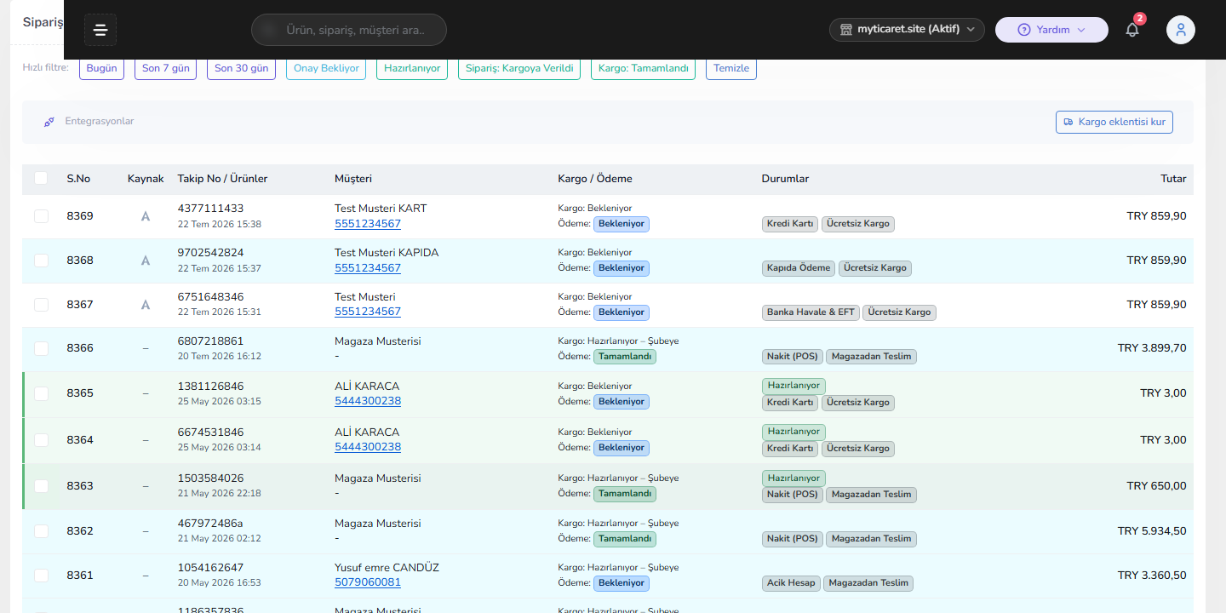
Task: Click the source icon for order 8367
Action: [146, 305]
